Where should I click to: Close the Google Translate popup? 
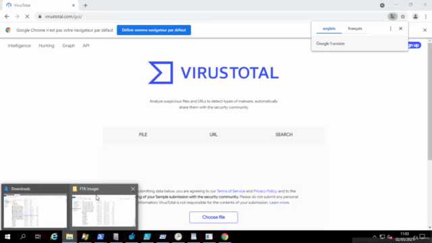(400, 28)
